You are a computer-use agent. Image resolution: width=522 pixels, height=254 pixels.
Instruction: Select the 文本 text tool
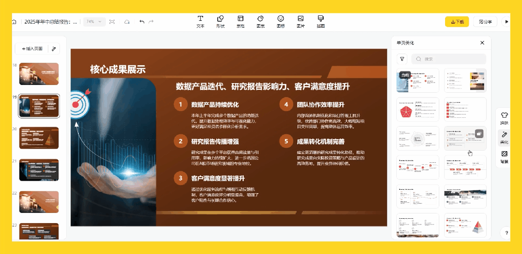click(200, 22)
